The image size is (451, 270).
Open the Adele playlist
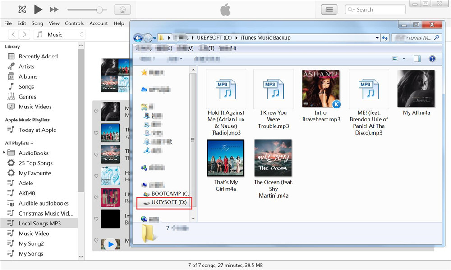tap(26, 183)
